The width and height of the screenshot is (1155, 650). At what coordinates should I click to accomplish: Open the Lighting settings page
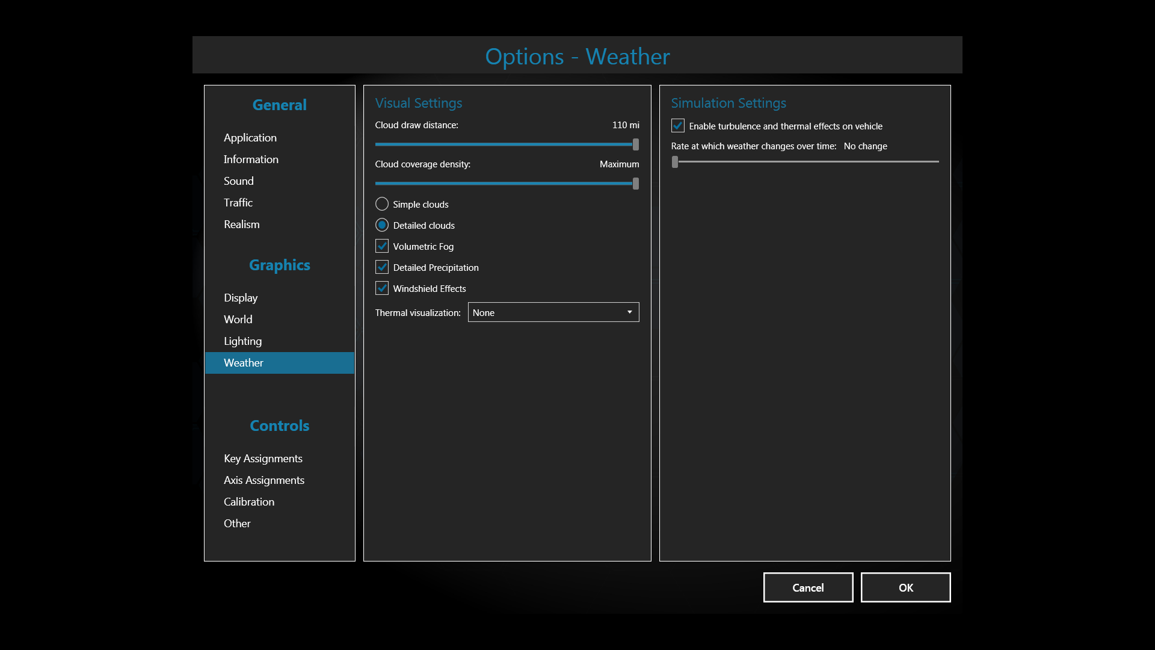243,341
